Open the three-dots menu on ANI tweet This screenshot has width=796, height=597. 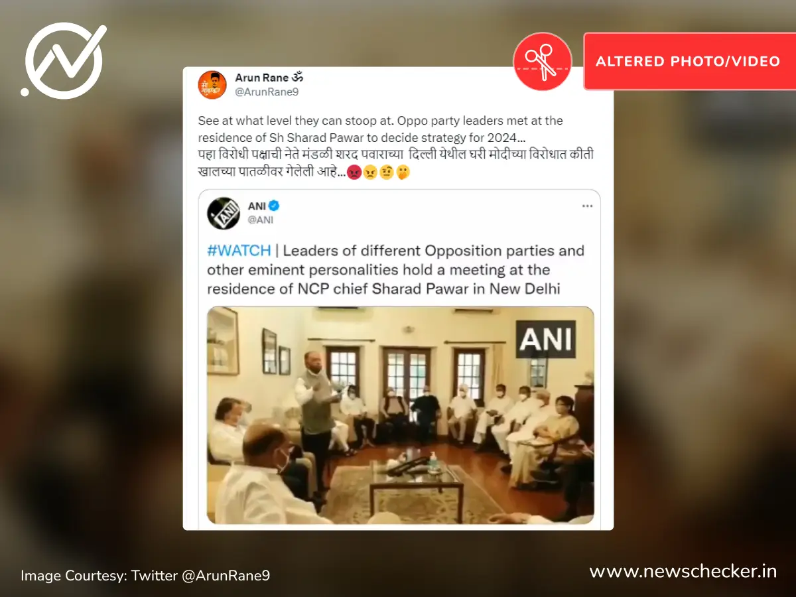[587, 206]
